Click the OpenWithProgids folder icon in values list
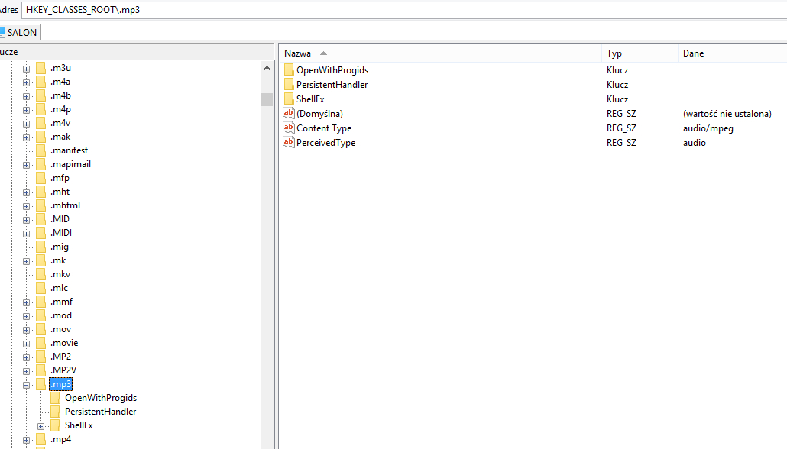Screen dimensions: 787x449 coord(289,69)
